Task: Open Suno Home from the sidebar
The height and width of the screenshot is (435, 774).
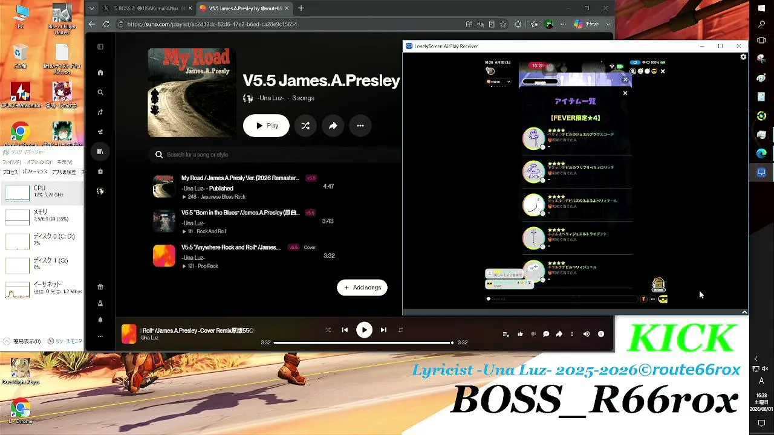Action: (x=100, y=72)
